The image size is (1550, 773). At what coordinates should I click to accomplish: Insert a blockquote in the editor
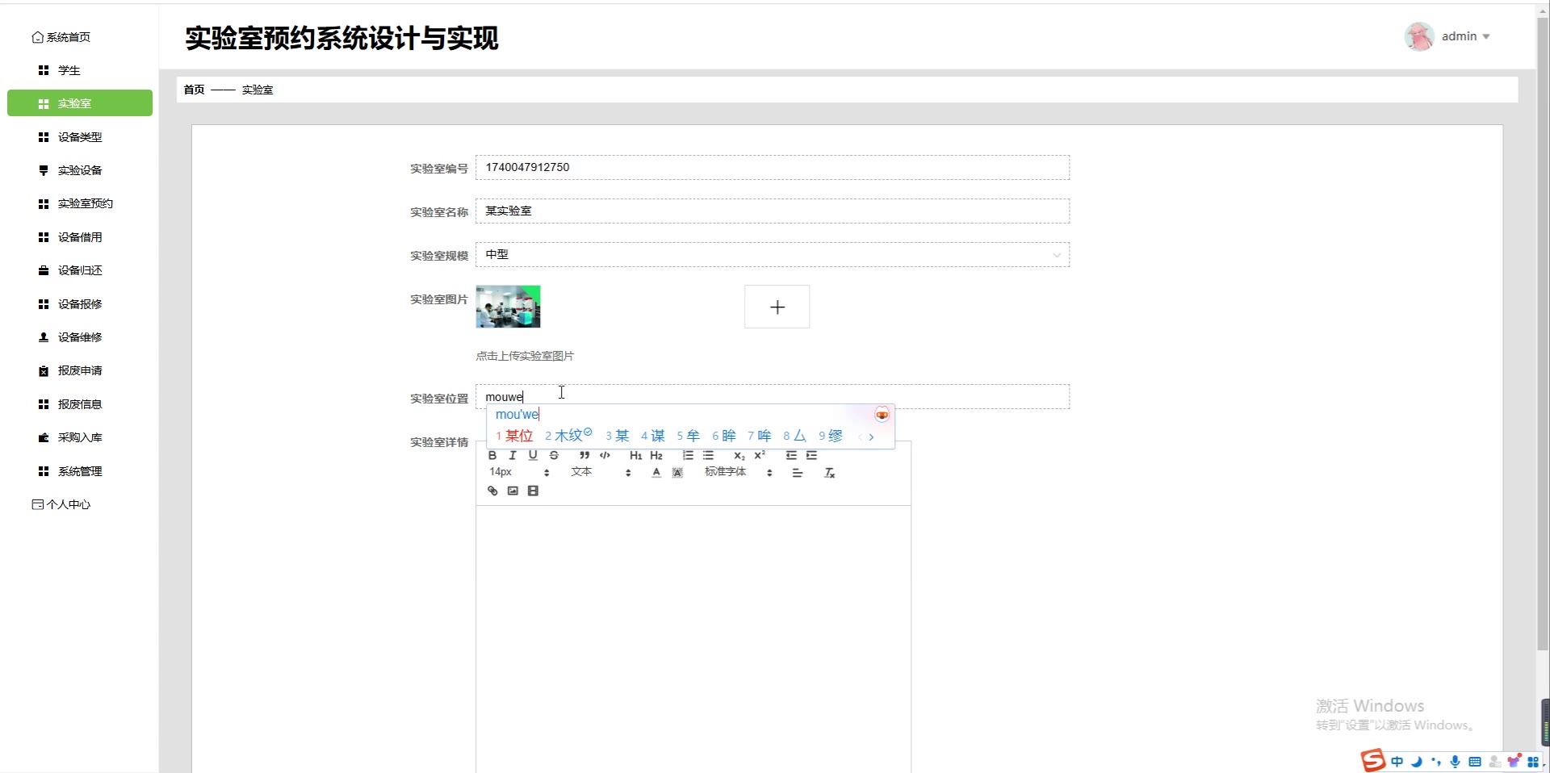[584, 456]
